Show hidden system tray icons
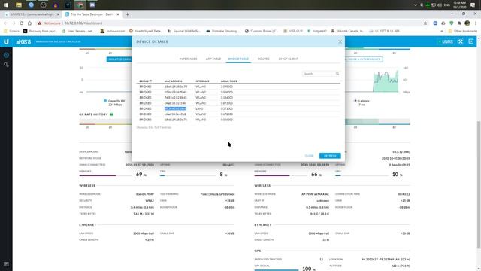Viewport: 481px width, 271px height. [416, 5]
